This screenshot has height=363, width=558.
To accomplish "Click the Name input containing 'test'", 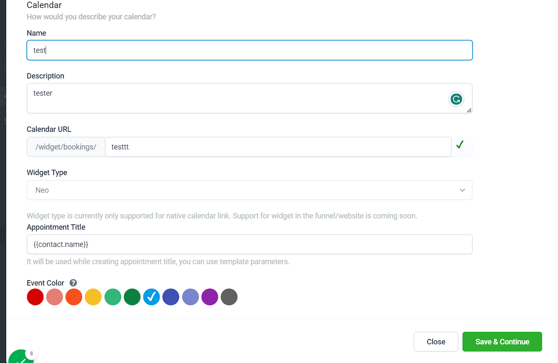I will click(250, 50).
